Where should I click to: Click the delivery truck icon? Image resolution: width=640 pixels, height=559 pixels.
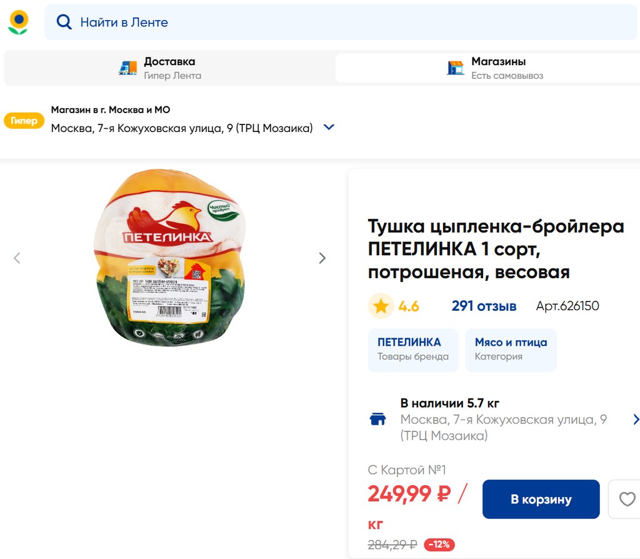pyautogui.click(x=127, y=68)
